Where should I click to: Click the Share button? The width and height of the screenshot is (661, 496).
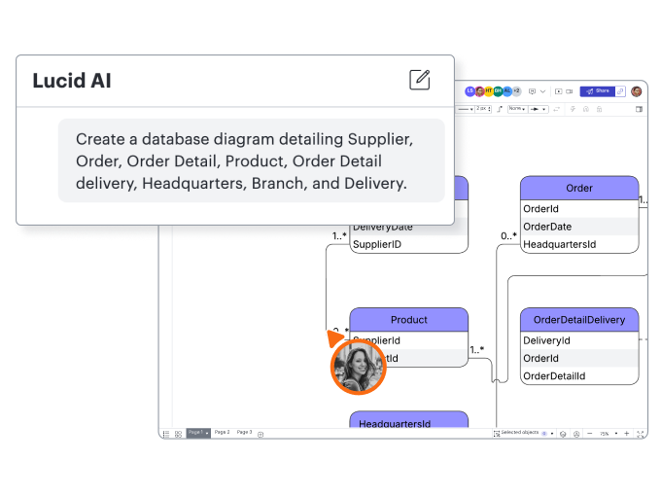coord(598,91)
